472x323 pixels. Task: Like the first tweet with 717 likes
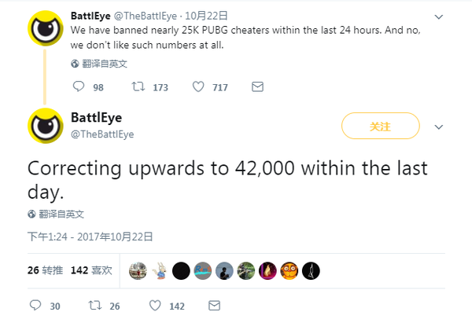coord(198,87)
